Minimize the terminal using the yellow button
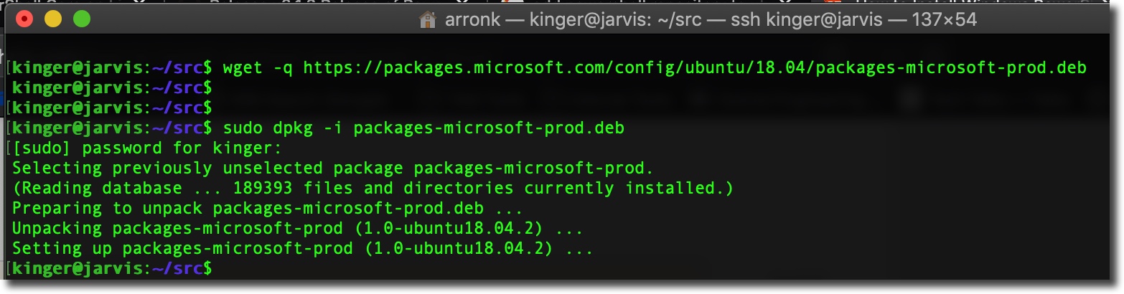Screen dimensions: 1124x294 53,19
